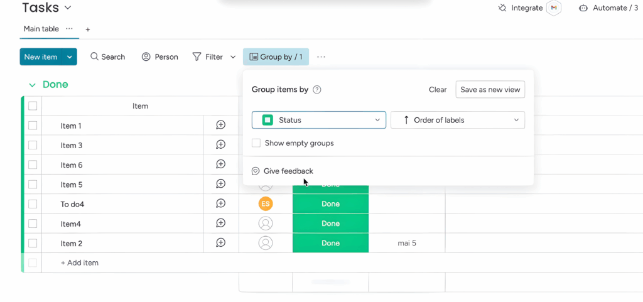This screenshot has width=643, height=302.
Task: Click green Done status of Item 2
Action: [330, 243]
